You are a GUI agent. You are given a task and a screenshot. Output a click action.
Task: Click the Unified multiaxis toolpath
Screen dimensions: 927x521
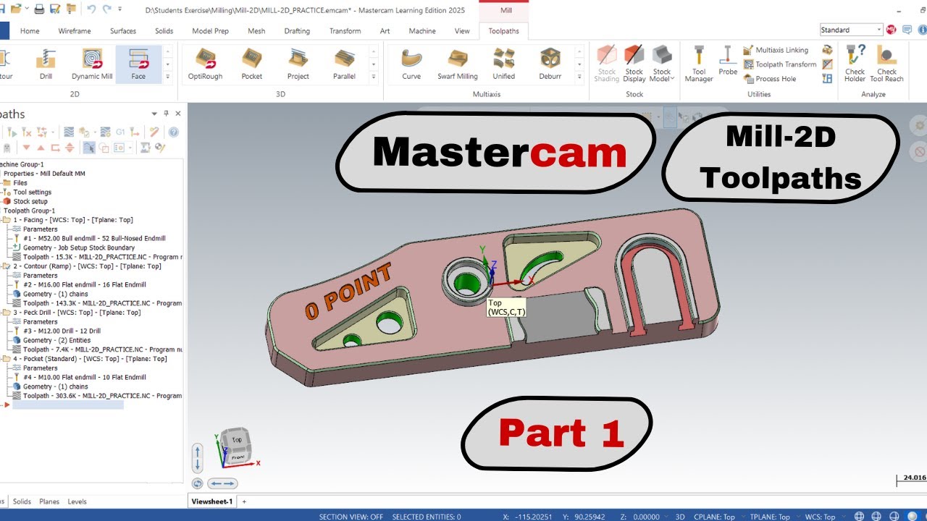click(503, 64)
